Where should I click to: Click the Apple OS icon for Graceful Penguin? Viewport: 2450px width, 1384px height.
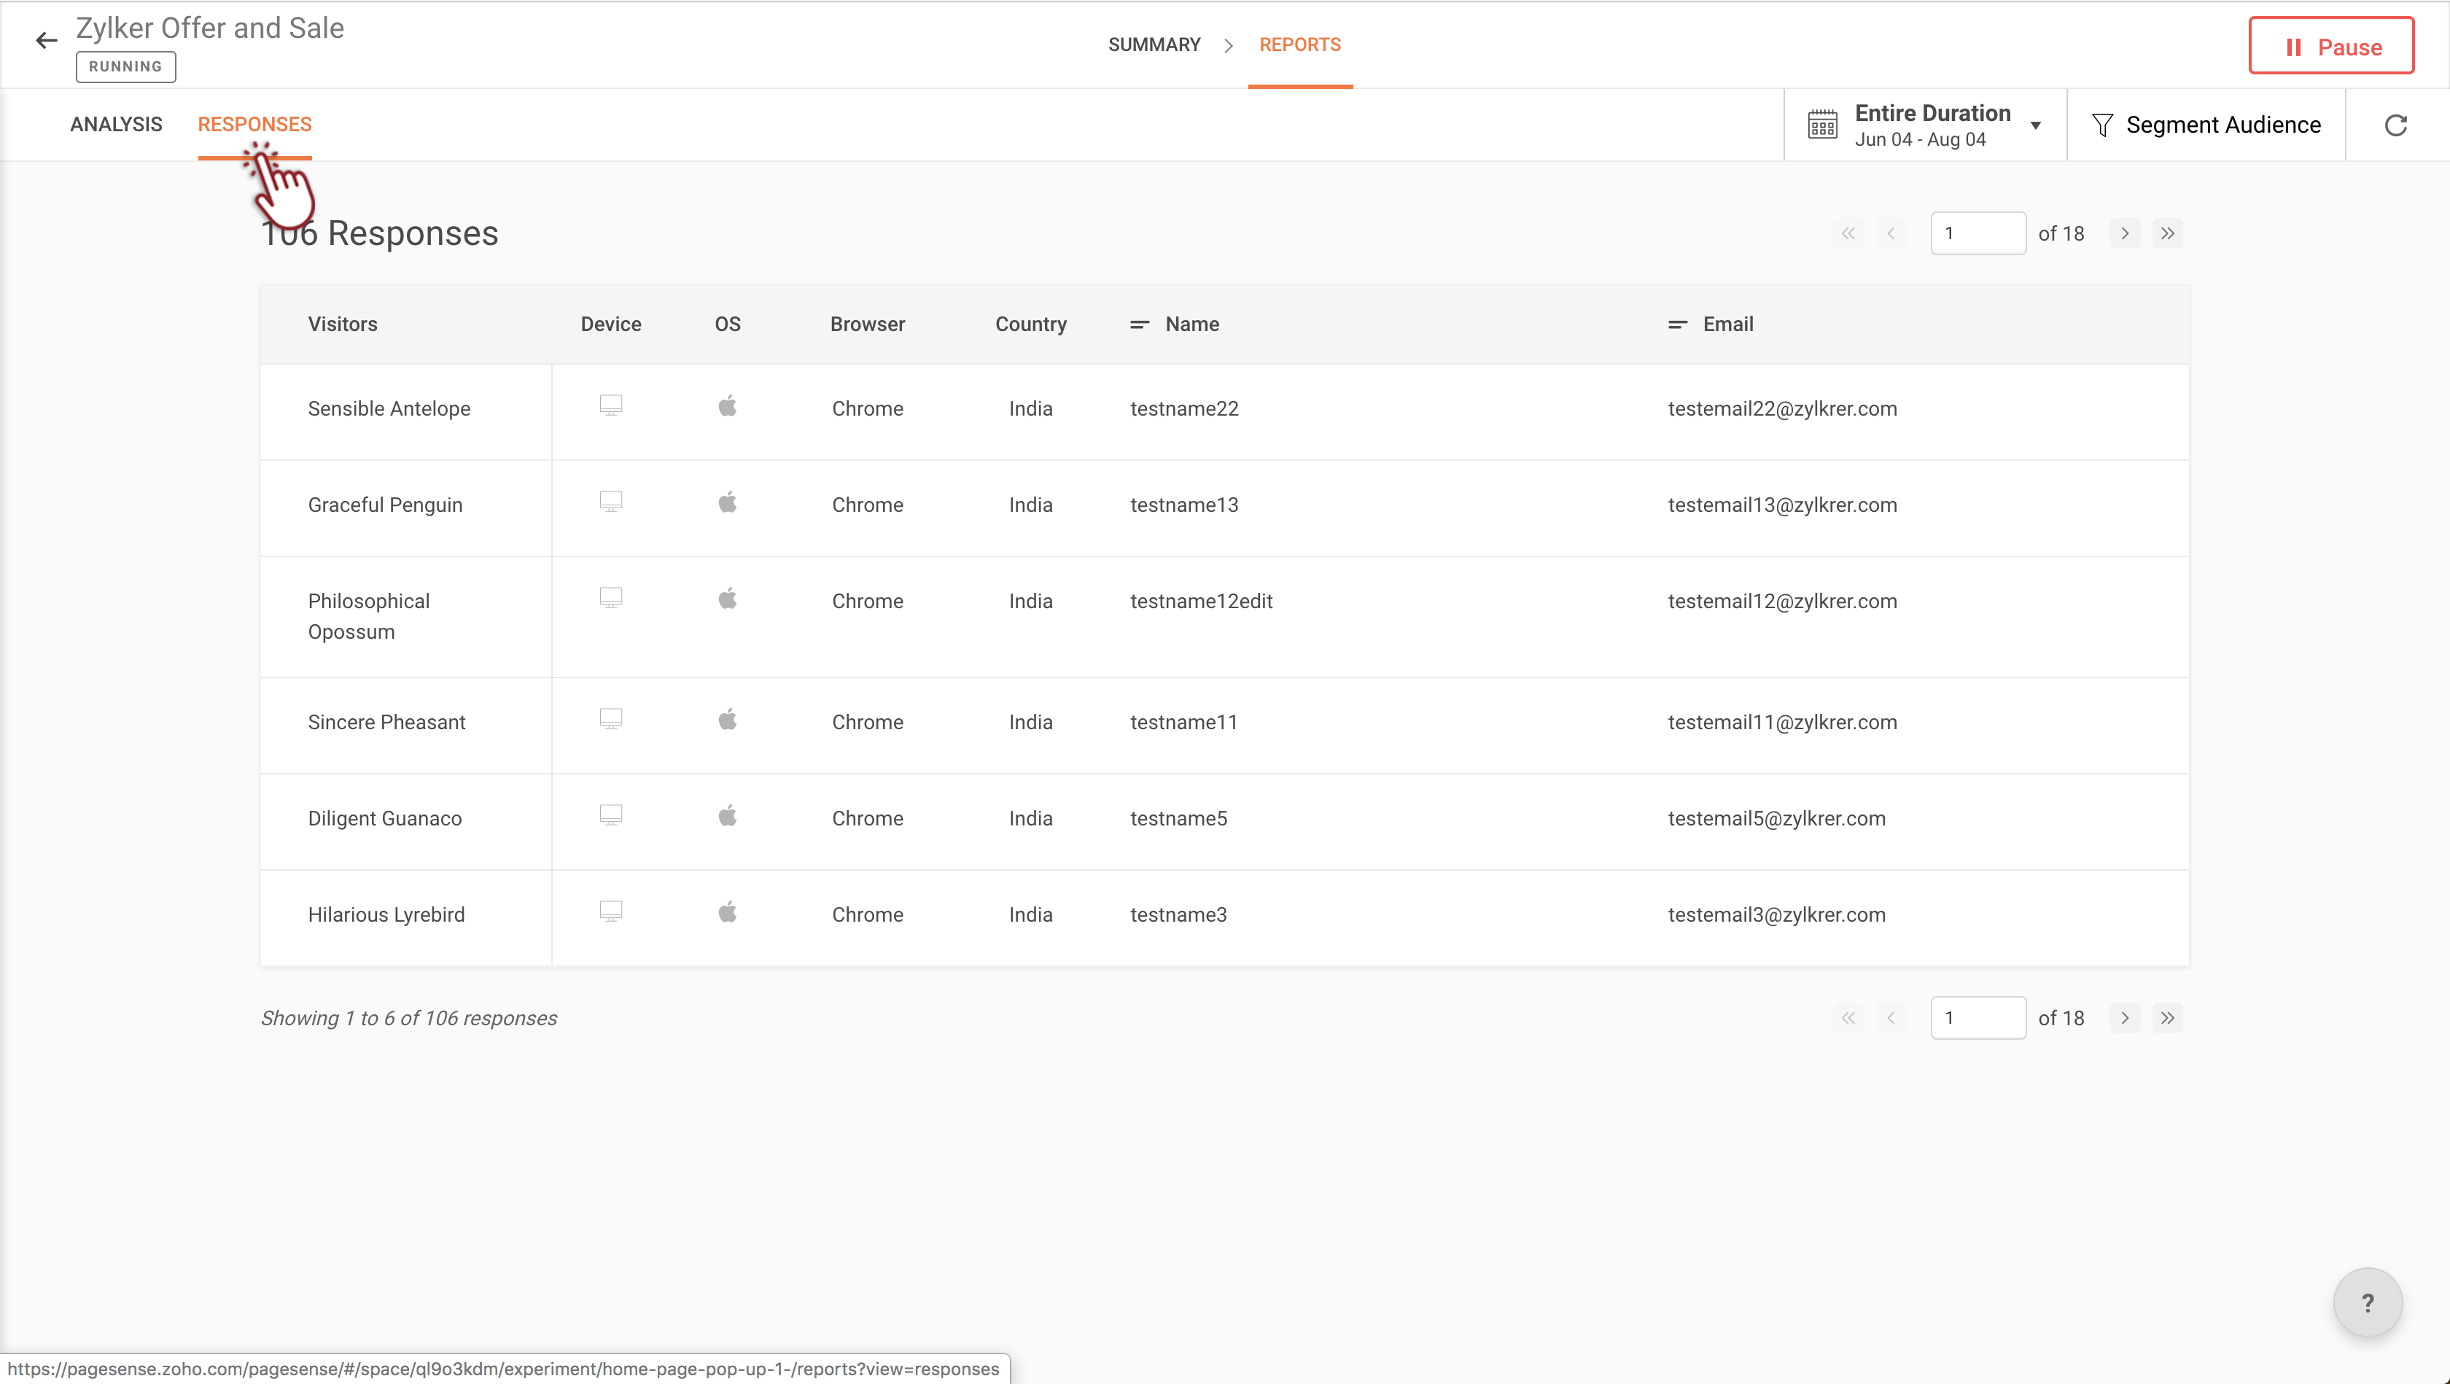coord(728,502)
